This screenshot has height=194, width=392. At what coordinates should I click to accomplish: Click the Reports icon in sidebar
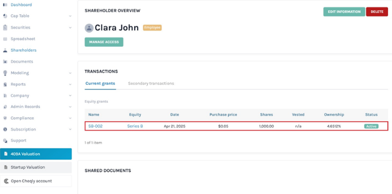(x=5, y=84)
